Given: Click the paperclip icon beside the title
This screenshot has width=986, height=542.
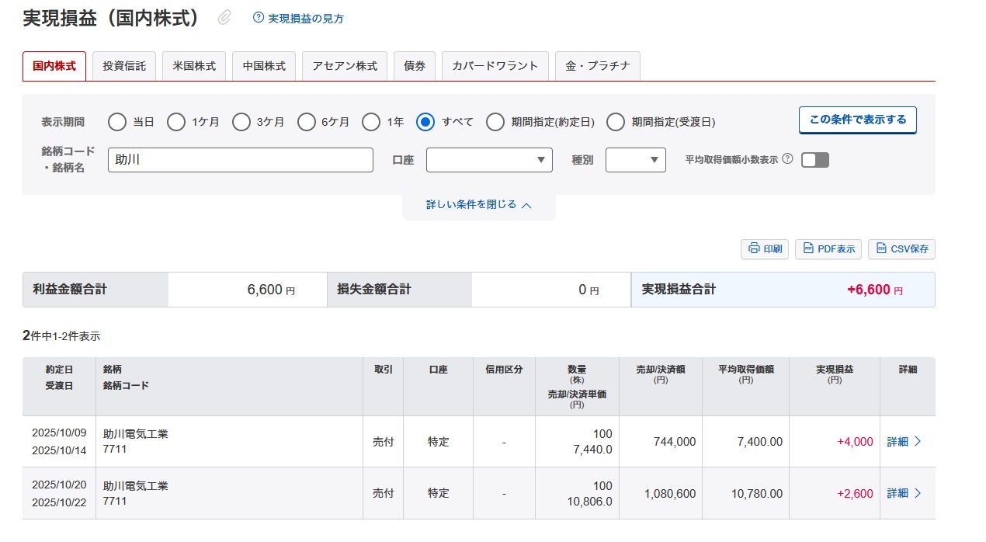Looking at the screenshot, I should (x=224, y=18).
